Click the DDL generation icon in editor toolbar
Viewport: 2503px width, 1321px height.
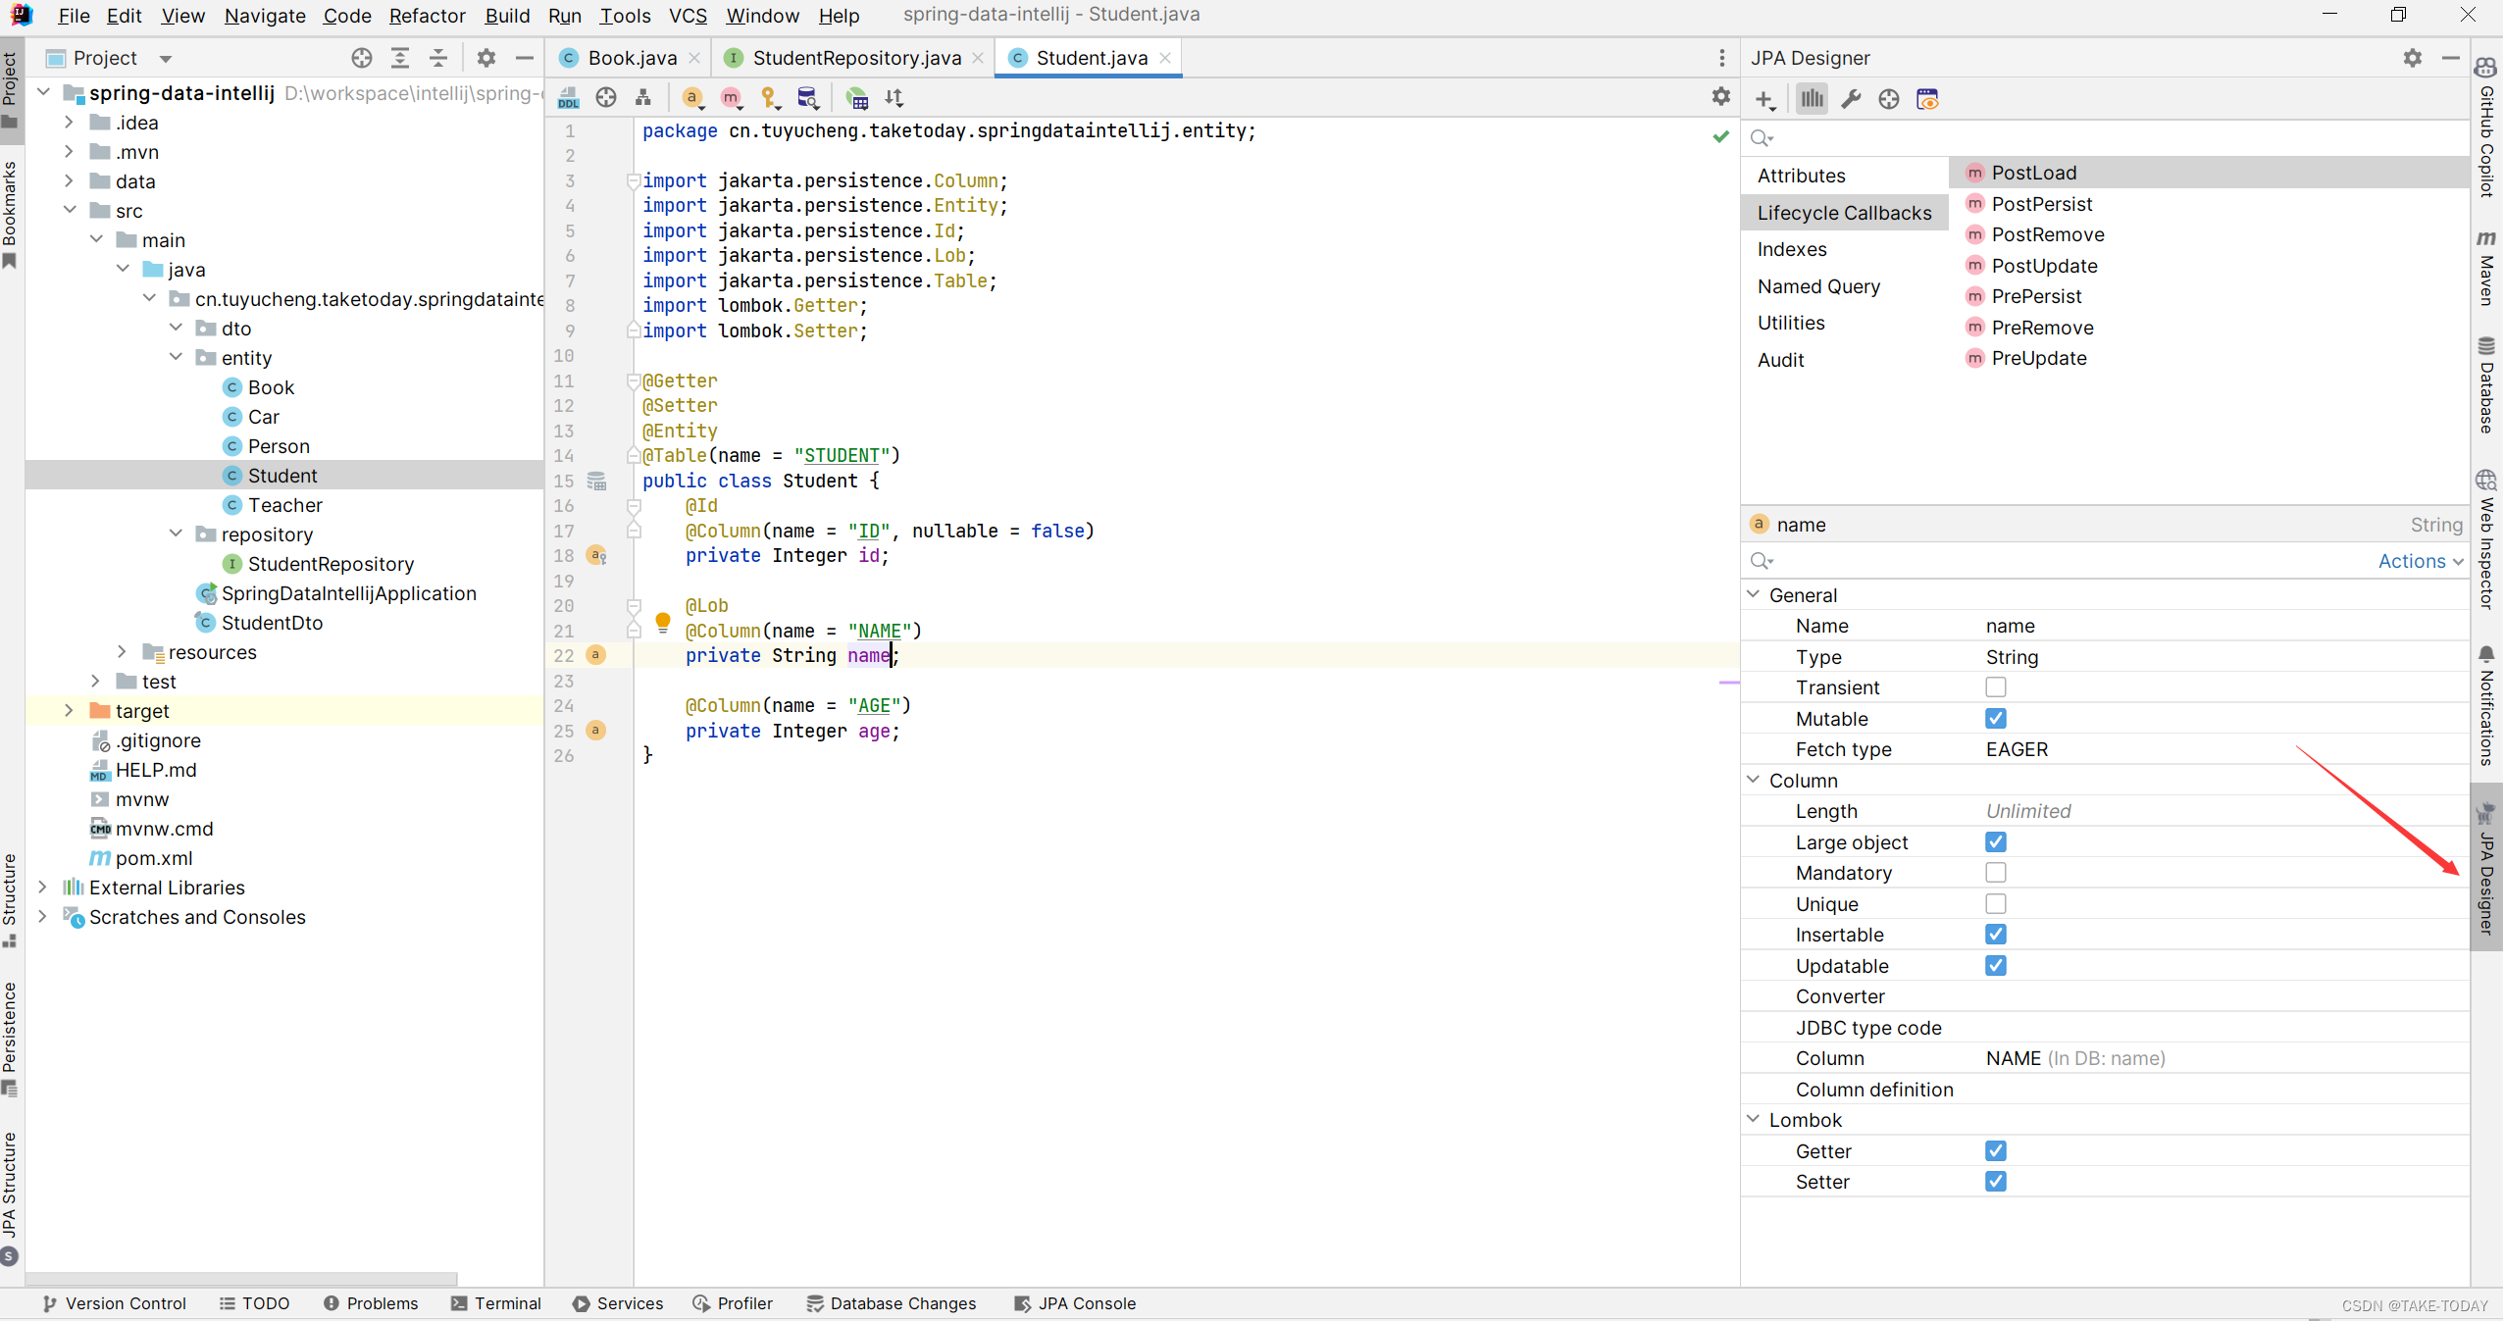569,98
